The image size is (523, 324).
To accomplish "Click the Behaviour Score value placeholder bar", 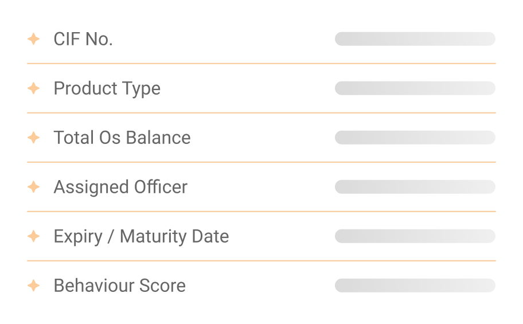I will (x=415, y=286).
